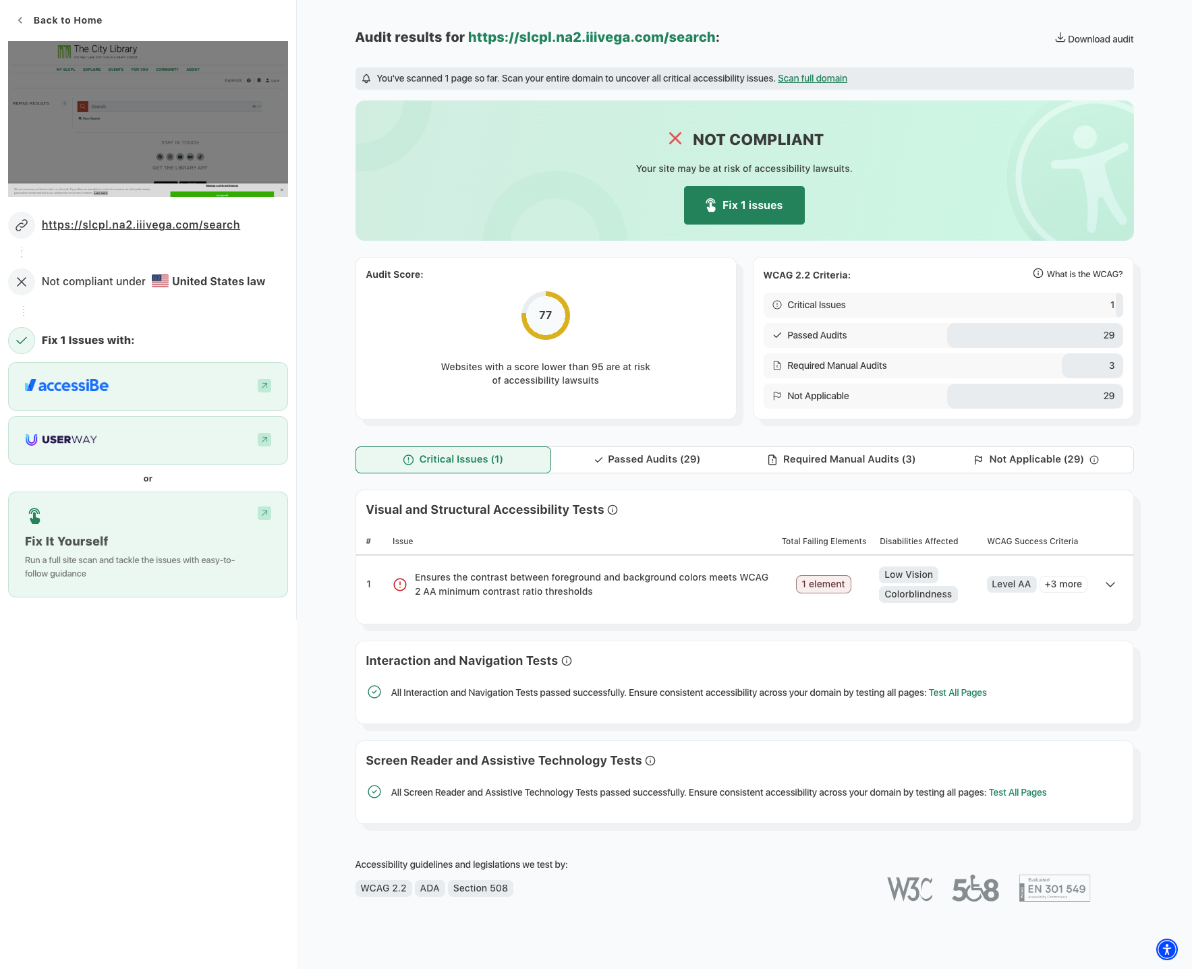
Task: Click the EN 301 549 badge
Action: (x=1054, y=888)
